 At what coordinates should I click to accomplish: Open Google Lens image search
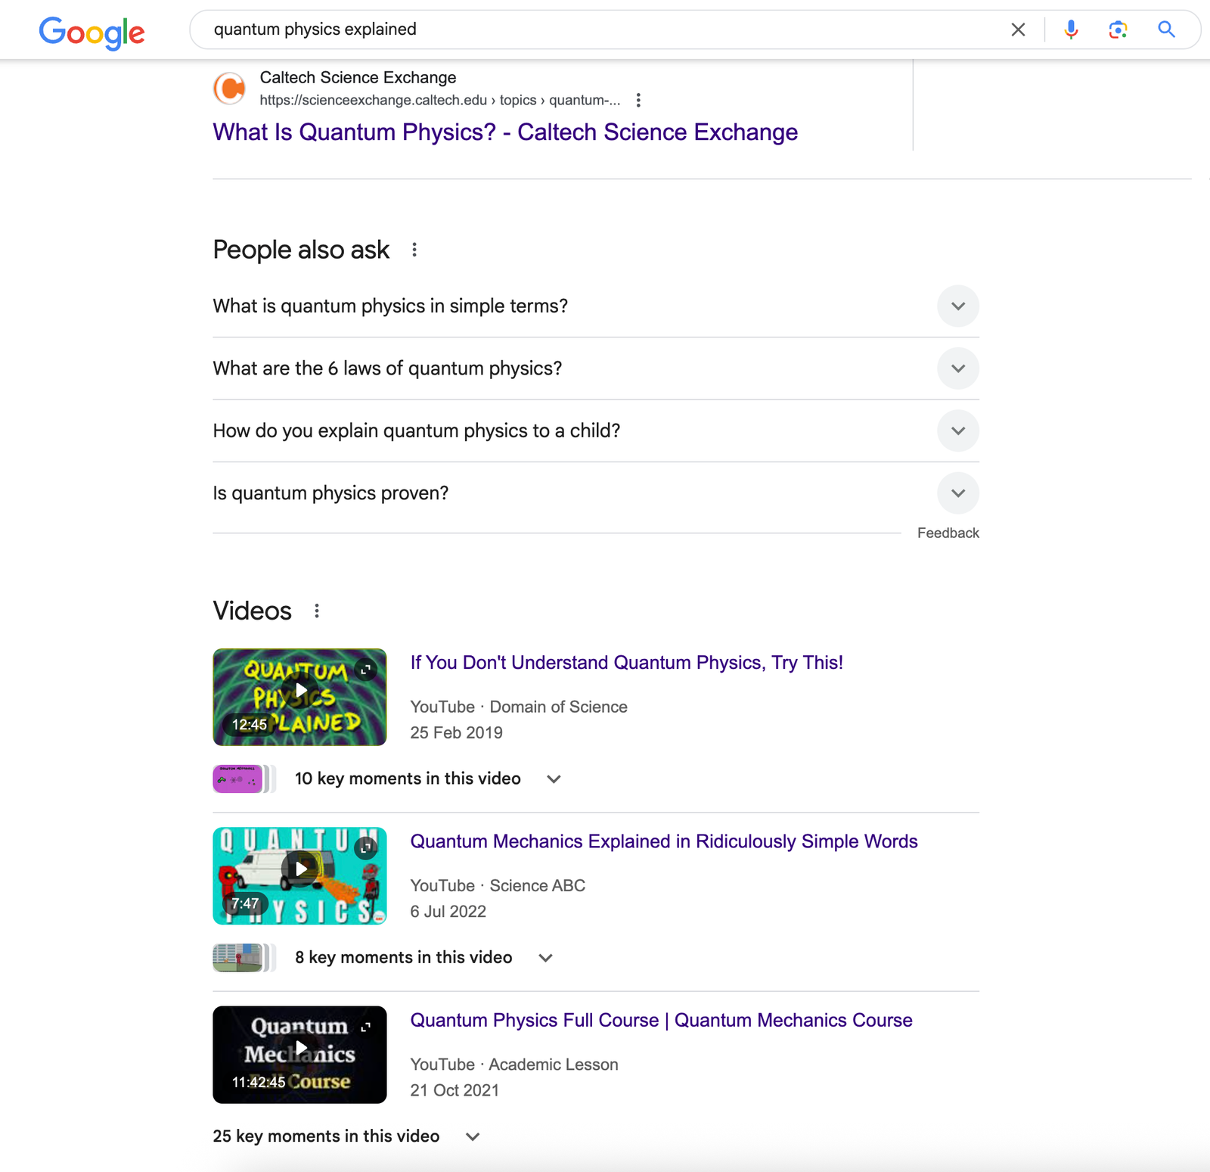[x=1118, y=30]
